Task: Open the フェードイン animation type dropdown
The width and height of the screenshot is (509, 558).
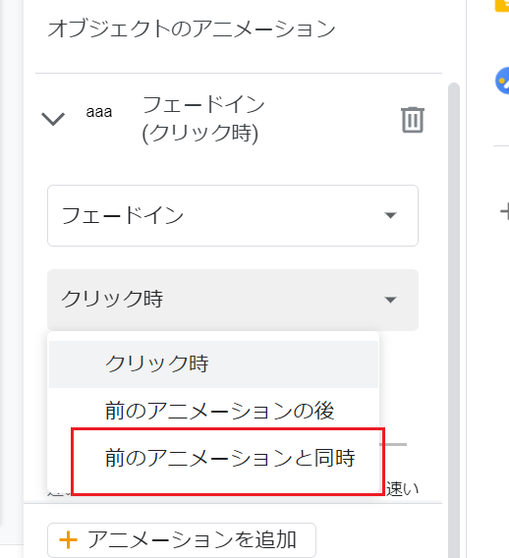Action: click(x=233, y=216)
